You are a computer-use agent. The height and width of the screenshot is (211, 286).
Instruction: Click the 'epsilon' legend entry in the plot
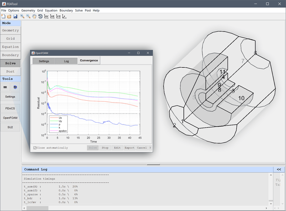58,131
